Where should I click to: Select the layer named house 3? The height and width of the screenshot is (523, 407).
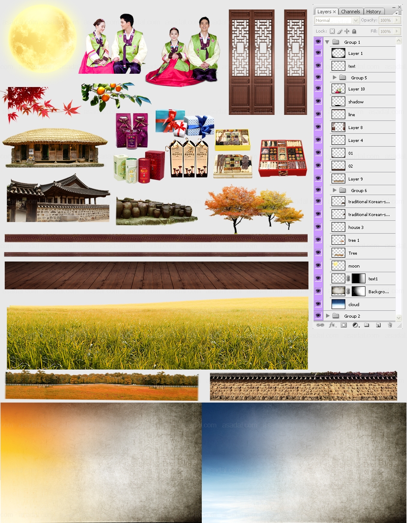[x=356, y=227]
